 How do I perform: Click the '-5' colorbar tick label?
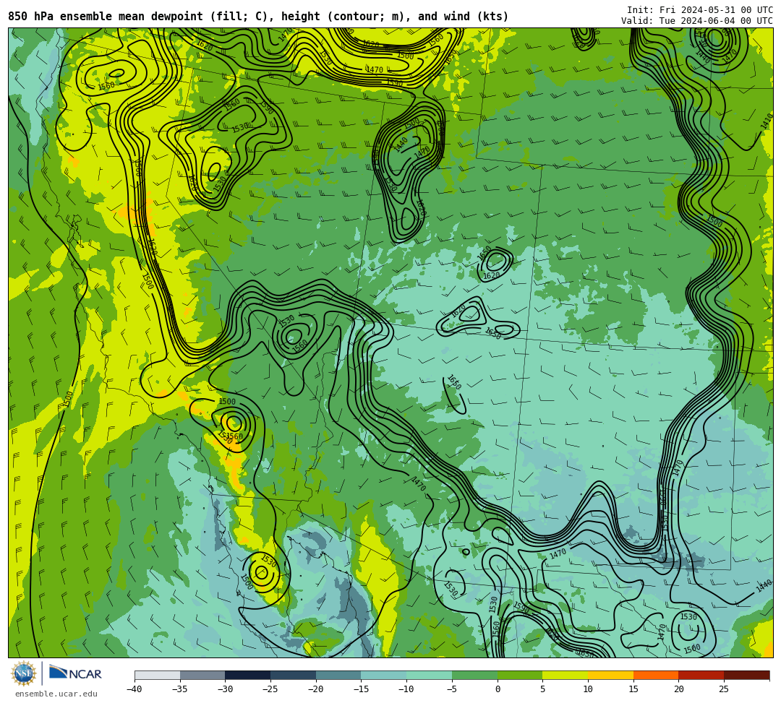pyautogui.click(x=452, y=689)
